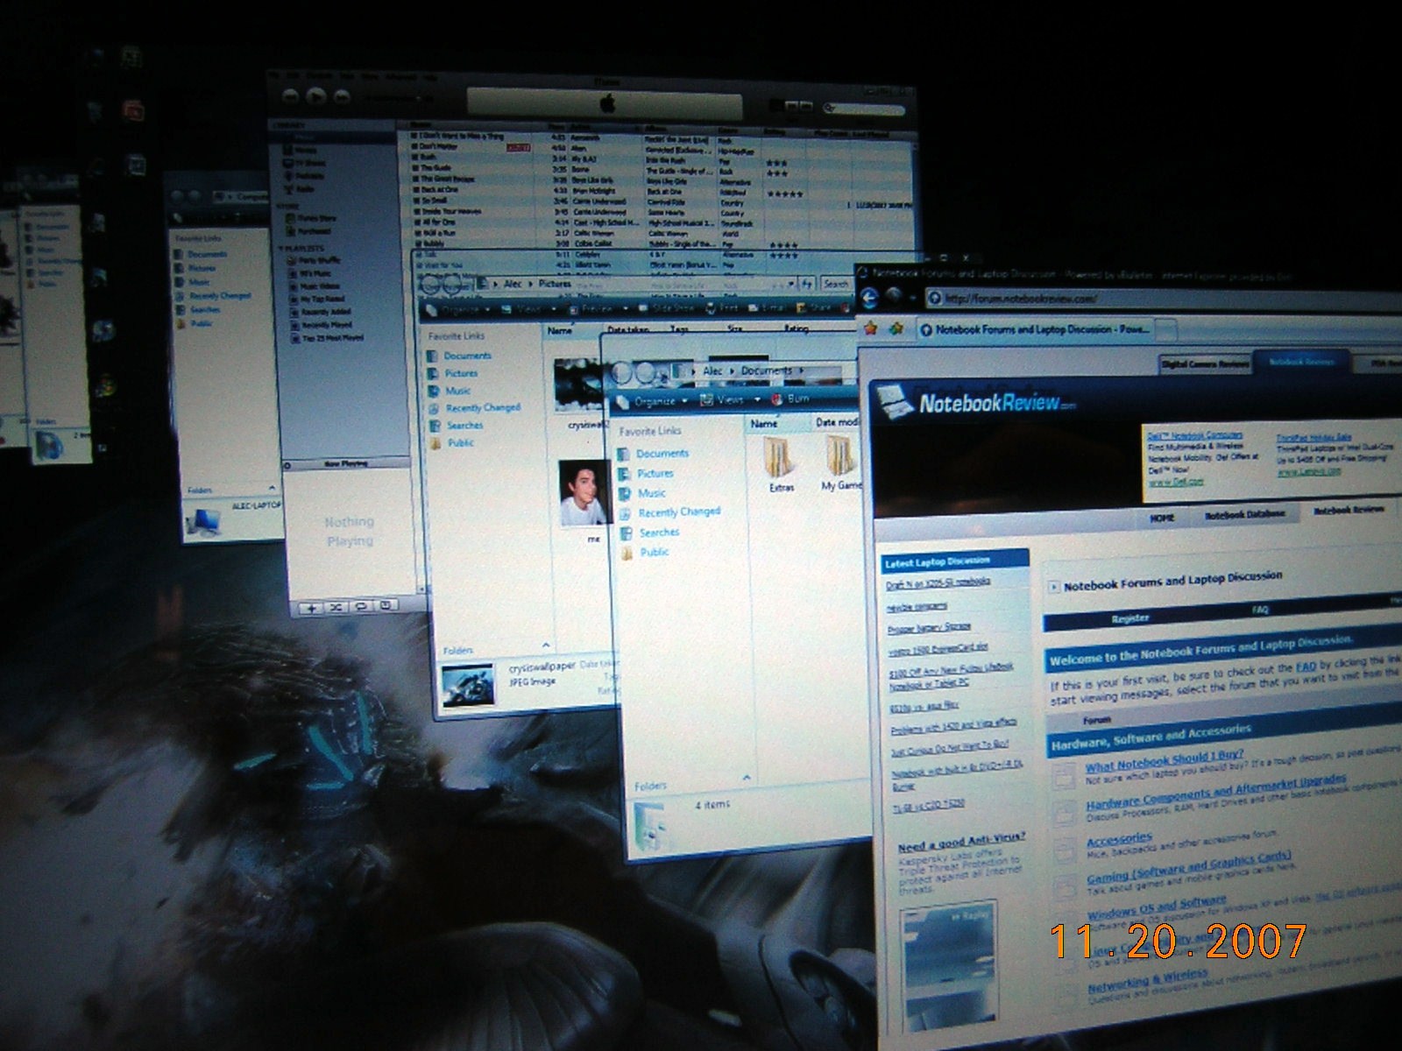Click Internet Explorer back button

coord(868,299)
